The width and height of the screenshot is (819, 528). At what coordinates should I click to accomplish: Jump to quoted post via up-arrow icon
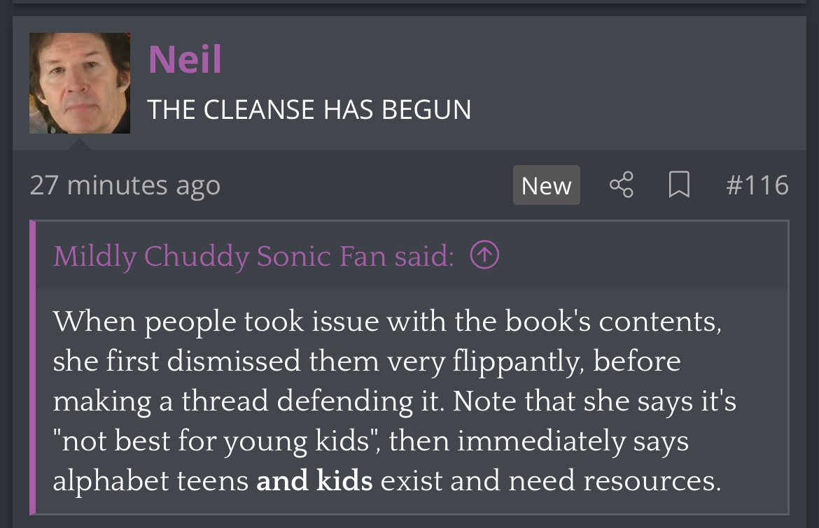point(484,257)
